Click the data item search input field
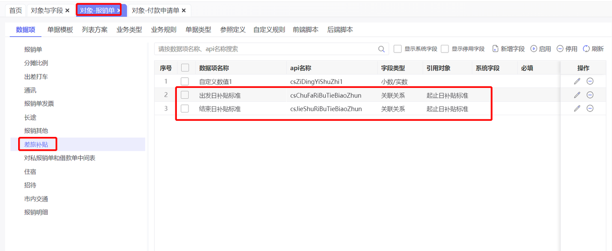The width and height of the screenshot is (612, 251). point(265,49)
